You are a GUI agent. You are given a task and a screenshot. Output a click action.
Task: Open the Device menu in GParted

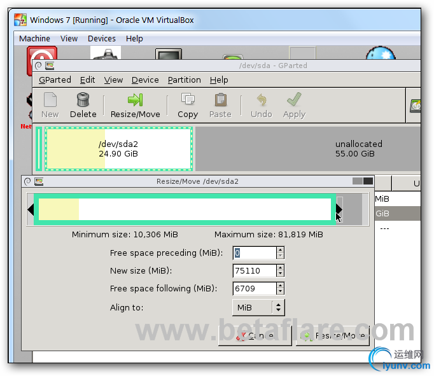(145, 80)
